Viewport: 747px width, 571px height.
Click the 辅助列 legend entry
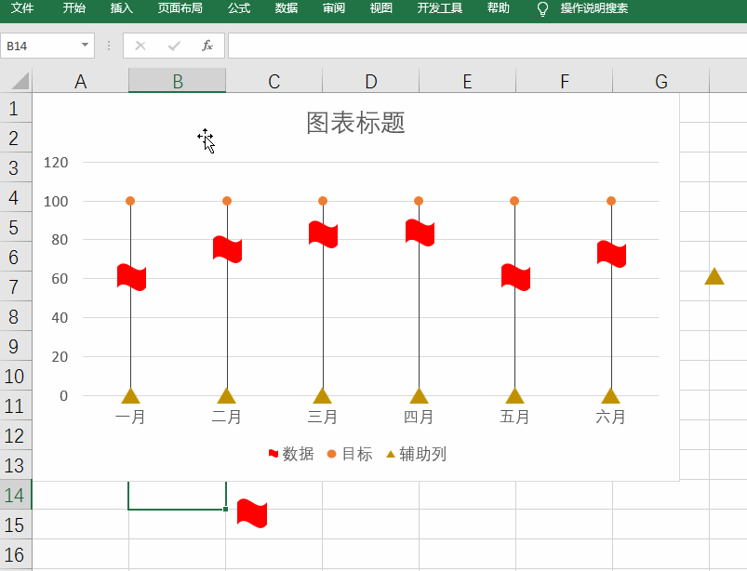point(417,454)
